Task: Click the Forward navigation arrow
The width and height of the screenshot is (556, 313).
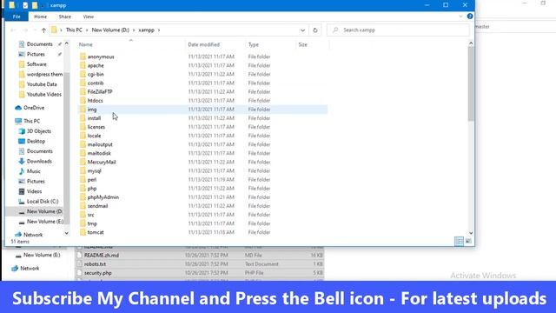Action: click(x=25, y=30)
